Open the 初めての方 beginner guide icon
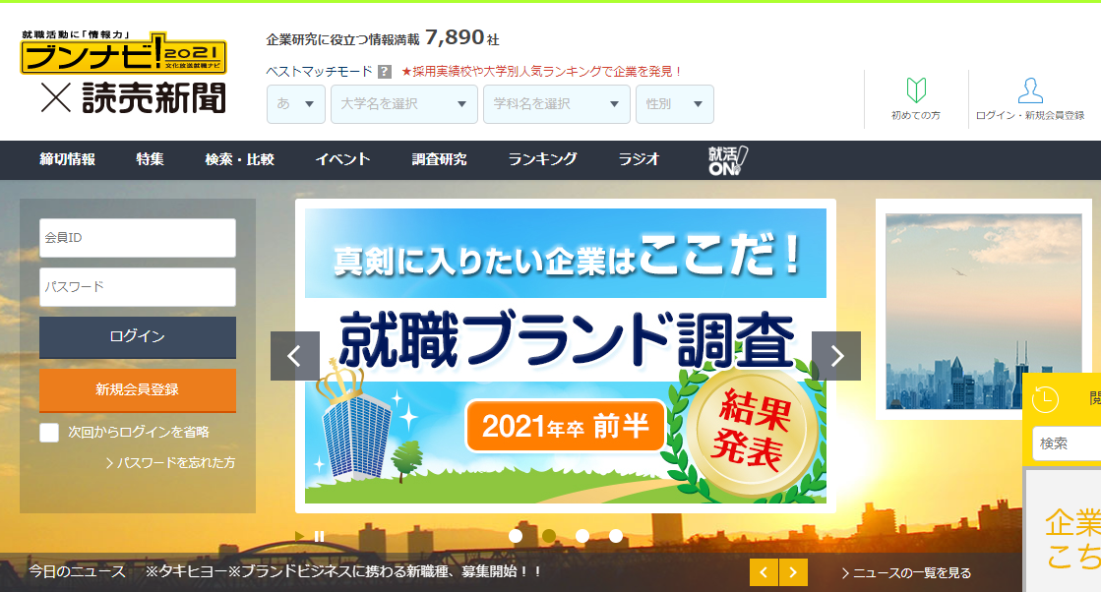 pos(916,99)
